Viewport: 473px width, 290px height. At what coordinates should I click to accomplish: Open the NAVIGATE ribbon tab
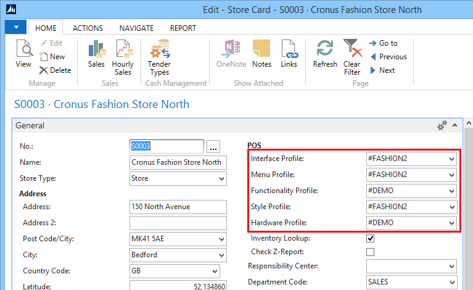click(x=136, y=28)
